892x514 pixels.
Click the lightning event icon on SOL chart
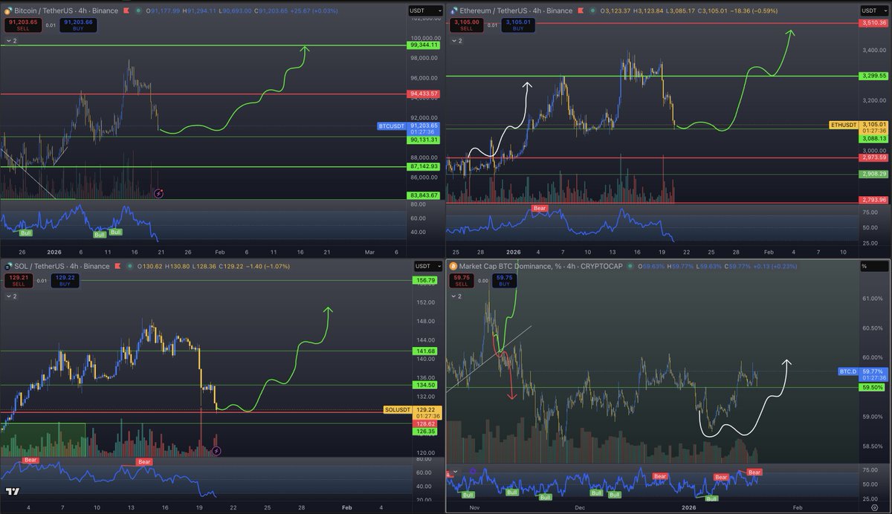pos(216,451)
